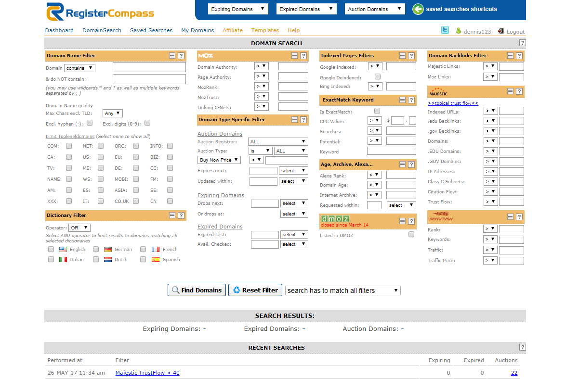
Task: Open help for Indexed Pages Filters
Action: pos(411,56)
